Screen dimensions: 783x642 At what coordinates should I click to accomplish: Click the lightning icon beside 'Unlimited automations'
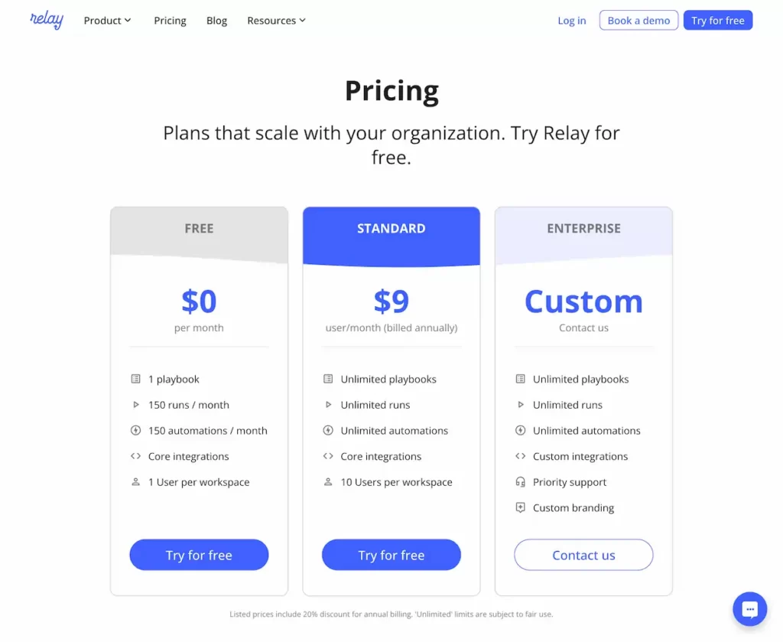pos(327,430)
